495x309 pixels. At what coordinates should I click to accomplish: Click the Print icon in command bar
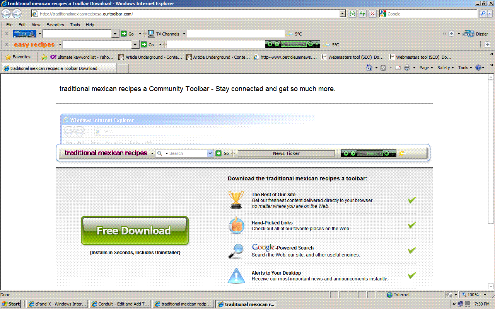407,68
